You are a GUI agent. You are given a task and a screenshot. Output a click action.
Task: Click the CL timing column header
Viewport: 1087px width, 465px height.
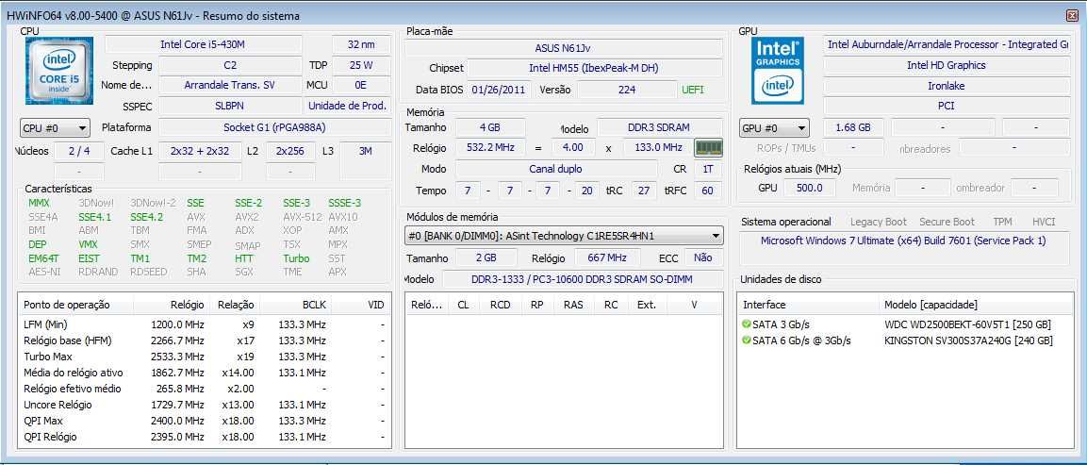463,305
